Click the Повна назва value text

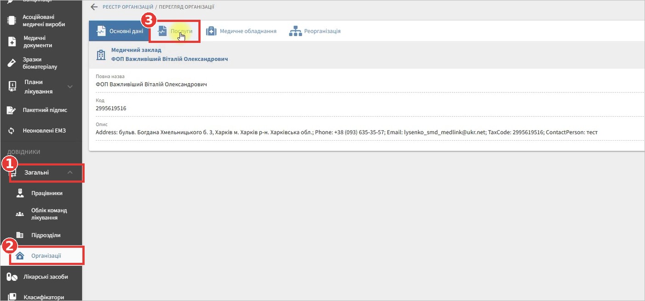click(151, 85)
